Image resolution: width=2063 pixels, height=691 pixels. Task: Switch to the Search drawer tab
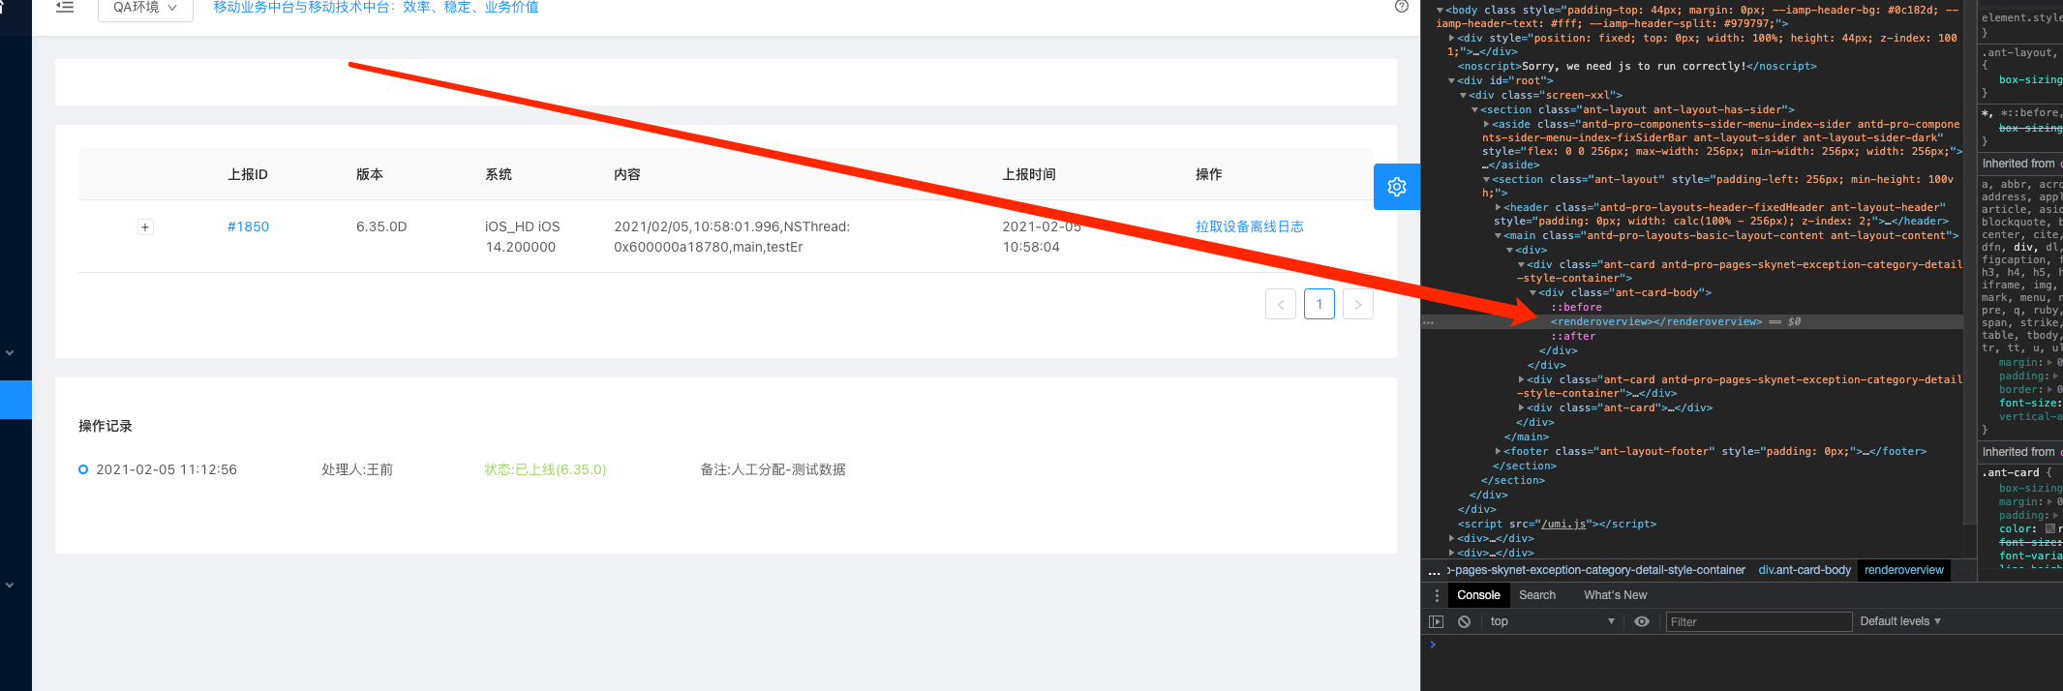[x=1537, y=595]
